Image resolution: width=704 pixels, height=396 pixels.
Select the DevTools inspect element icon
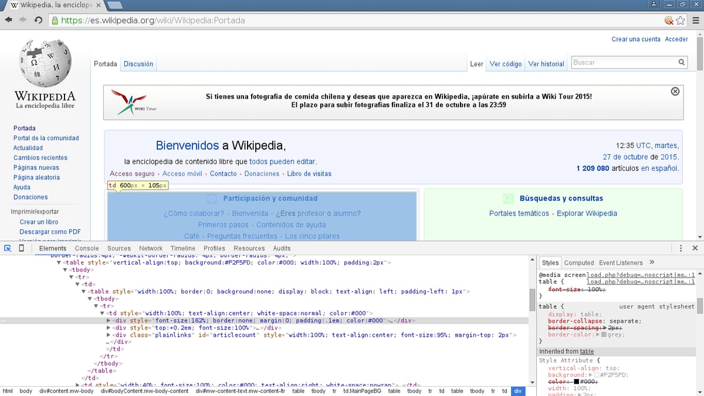point(8,248)
